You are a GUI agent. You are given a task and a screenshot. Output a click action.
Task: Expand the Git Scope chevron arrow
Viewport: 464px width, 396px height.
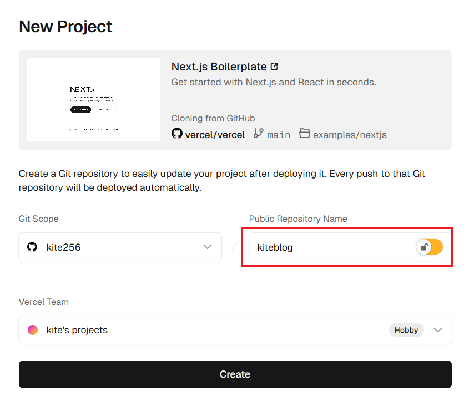[x=207, y=247]
